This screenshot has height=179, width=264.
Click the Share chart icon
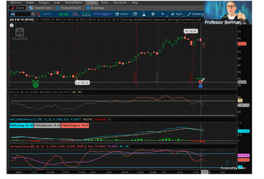coord(121,14)
